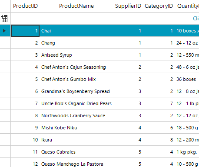Click the Queso Cabrales cell
Viewport: 199px width, 167px height.
[76, 152]
